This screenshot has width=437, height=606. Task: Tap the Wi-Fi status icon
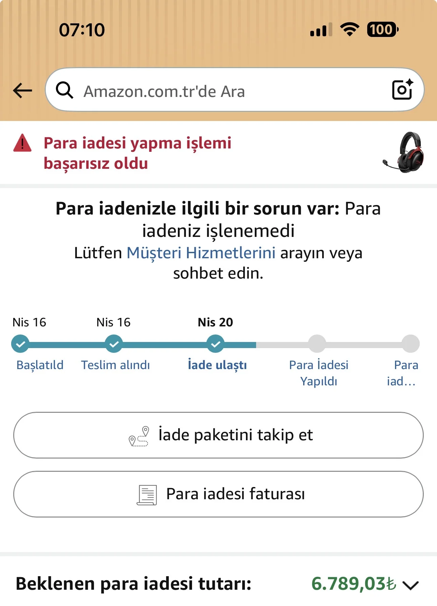(x=350, y=29)
